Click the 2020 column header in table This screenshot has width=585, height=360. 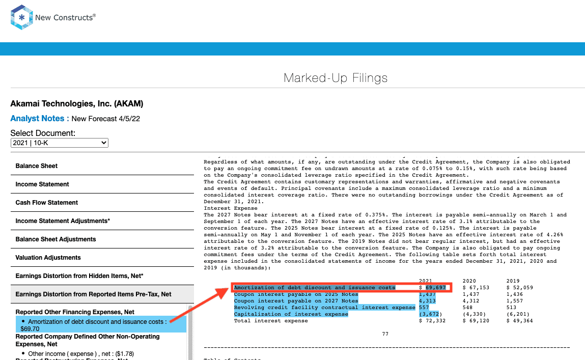pyautogui.click(x=469, y=281)
